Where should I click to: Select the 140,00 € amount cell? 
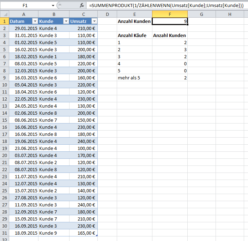[84, 191]
